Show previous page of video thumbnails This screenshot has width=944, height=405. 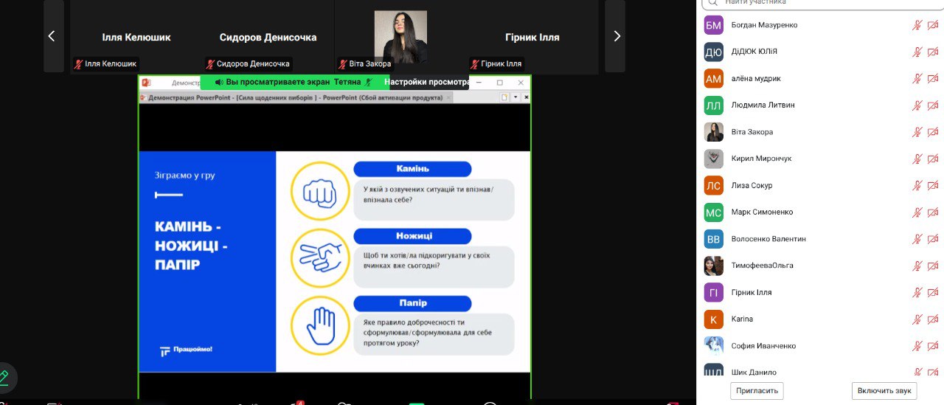coord(52,36)
